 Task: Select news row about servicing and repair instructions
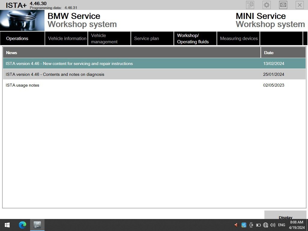[154, 63]
